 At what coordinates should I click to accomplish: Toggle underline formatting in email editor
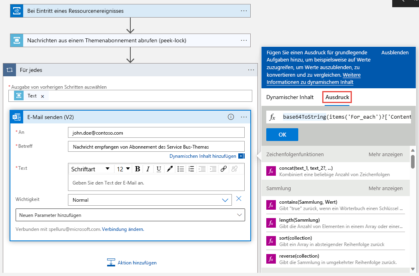tap(159, 169)
